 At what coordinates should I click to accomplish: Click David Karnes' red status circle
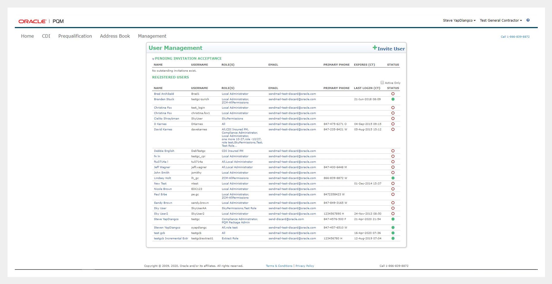tap(393, 129)
